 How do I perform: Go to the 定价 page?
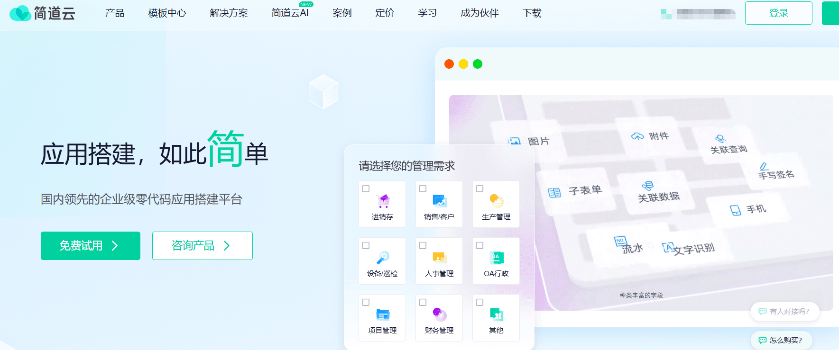(385, 13)
